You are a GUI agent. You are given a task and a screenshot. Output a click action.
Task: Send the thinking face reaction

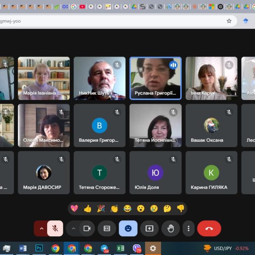pyautogui.click(x=167, y=208)
